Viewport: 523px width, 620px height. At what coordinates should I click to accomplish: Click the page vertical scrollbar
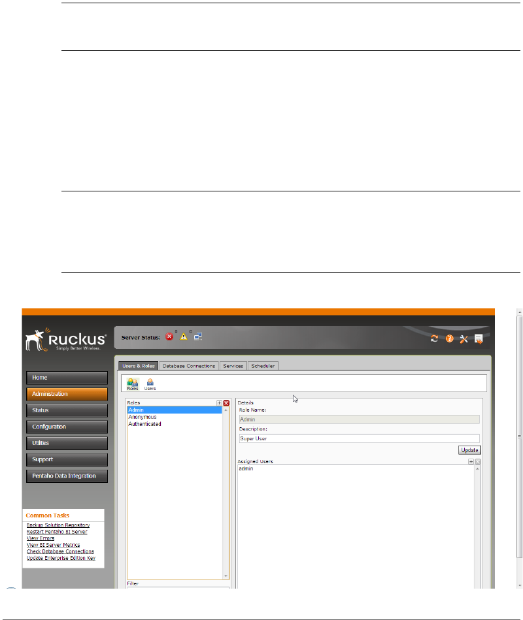[520, 437]
